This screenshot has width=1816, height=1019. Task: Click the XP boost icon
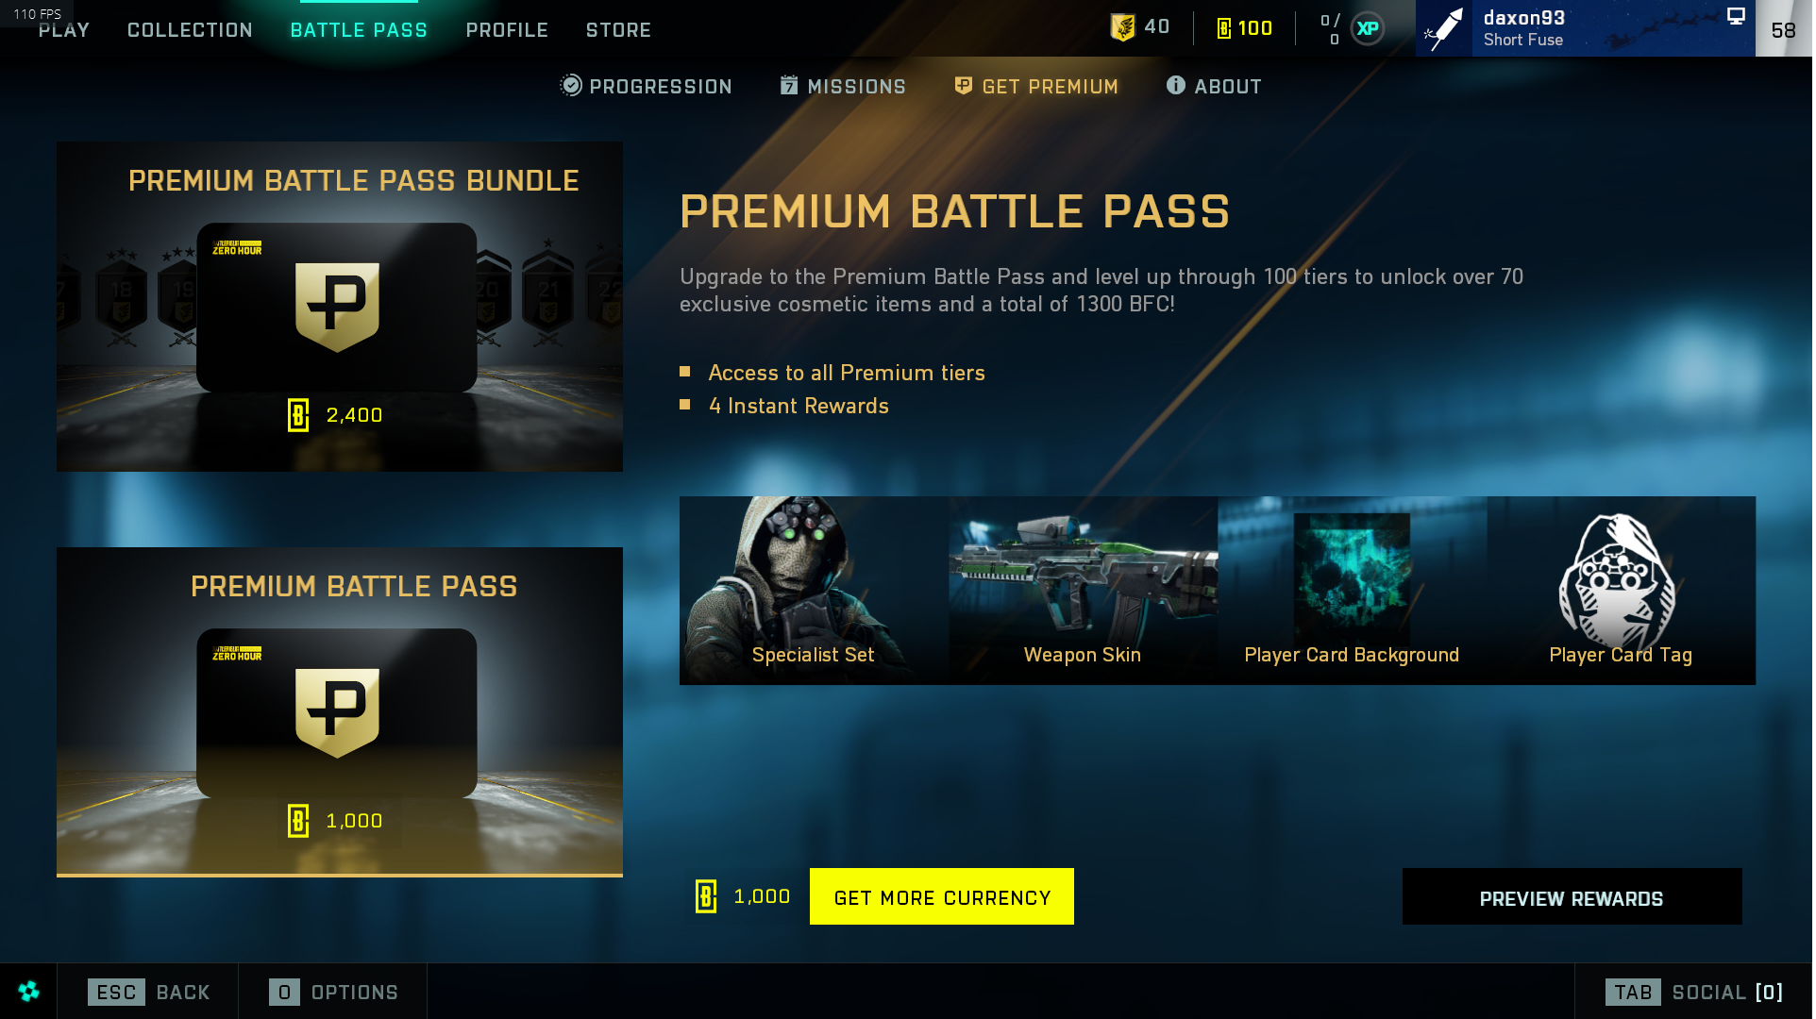[x=1368, y=28]
